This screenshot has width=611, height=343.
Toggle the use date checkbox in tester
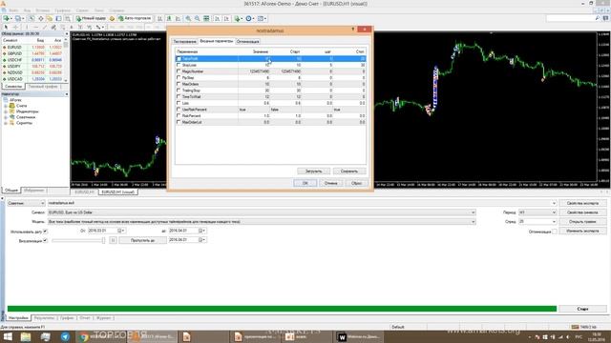45,231
